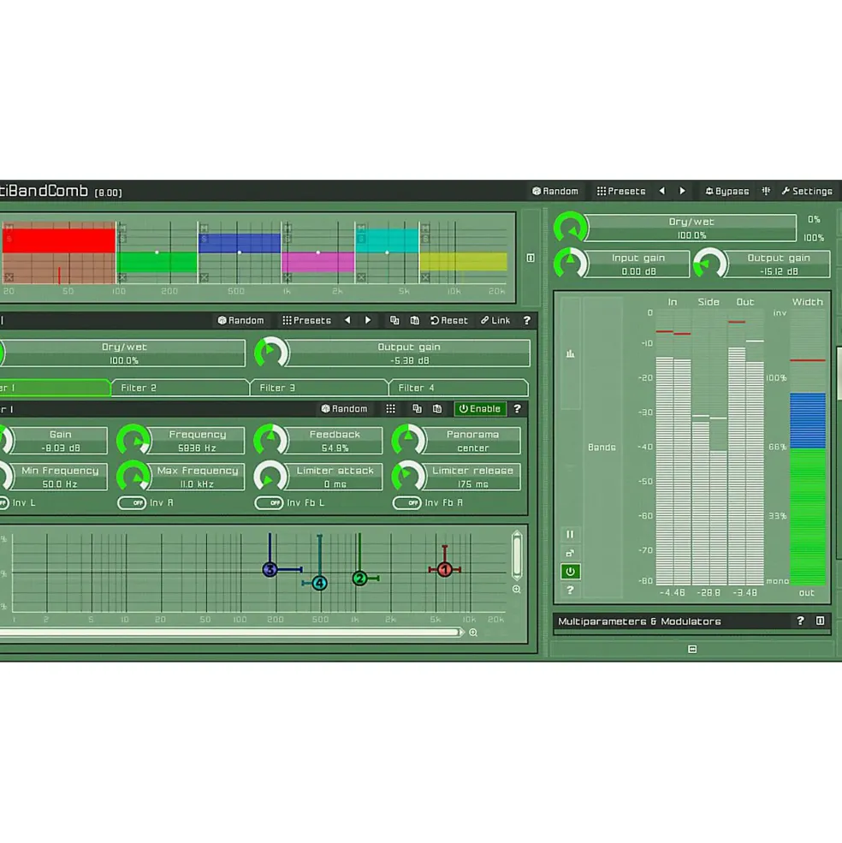The image size is (842, 843).
Task: Toggle M mute on the blue band
Action: click(204, 229)
